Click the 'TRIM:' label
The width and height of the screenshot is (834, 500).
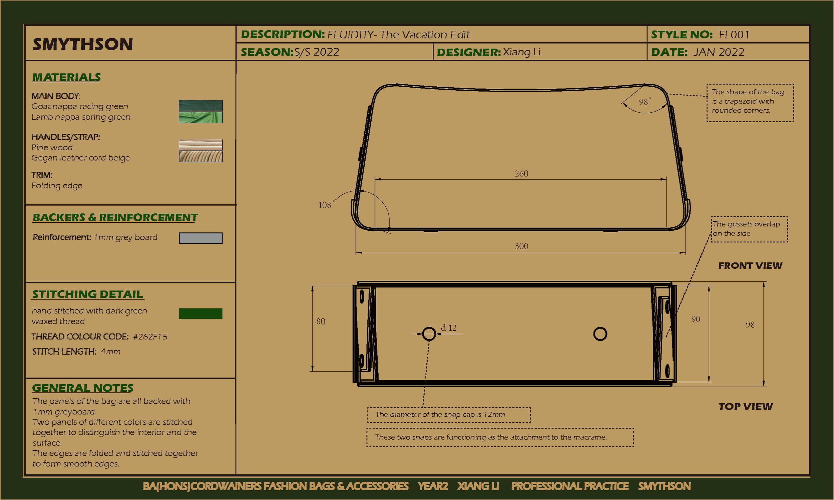[42, 175]
